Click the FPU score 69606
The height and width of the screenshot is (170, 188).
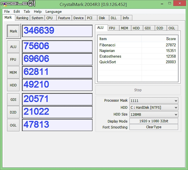tap(36, 58)
